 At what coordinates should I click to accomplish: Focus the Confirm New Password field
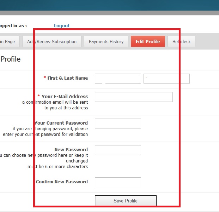coord(118,182)
